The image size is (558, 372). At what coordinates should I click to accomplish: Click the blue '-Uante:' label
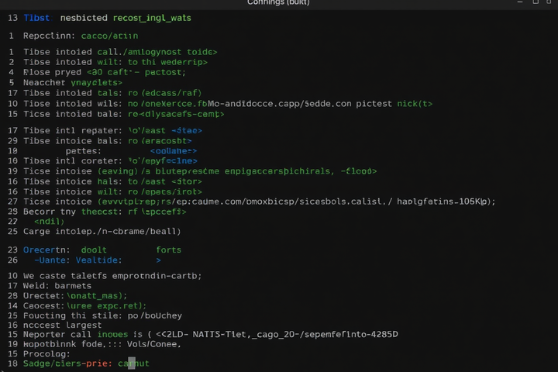[x=52, y=260]
